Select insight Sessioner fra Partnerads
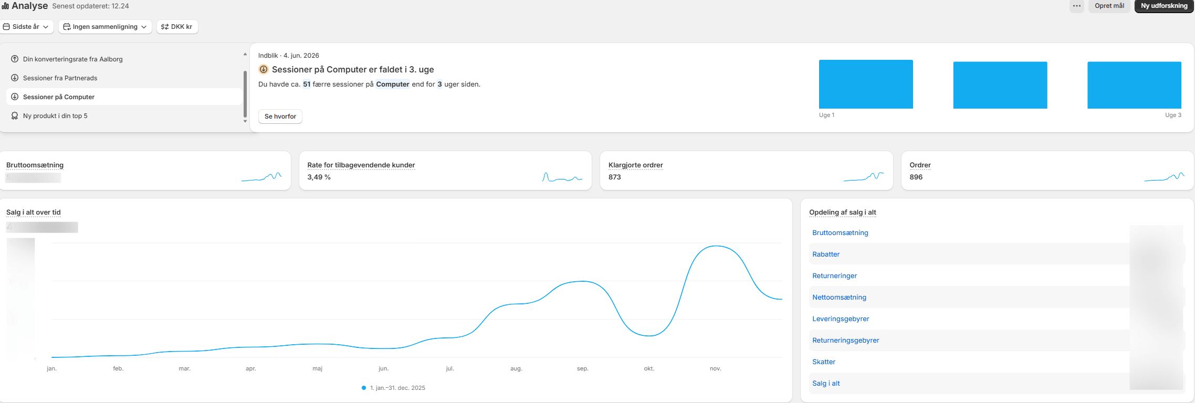 tap(124, 78)
